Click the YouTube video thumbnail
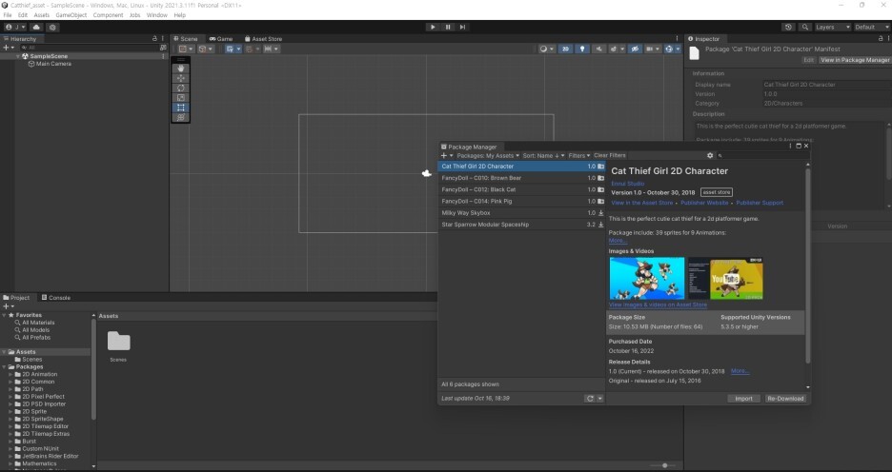 point(726,278)
